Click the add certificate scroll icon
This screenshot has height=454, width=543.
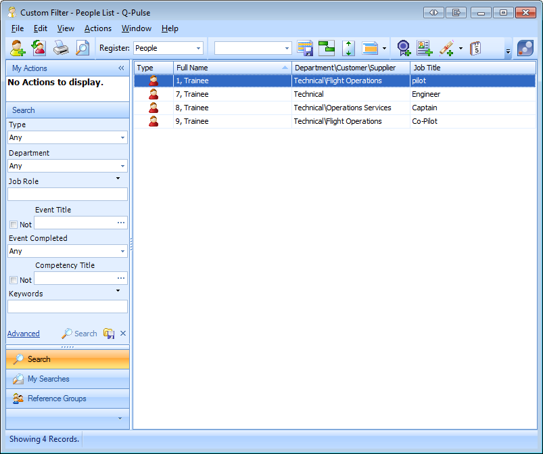(x=447, y=48)
